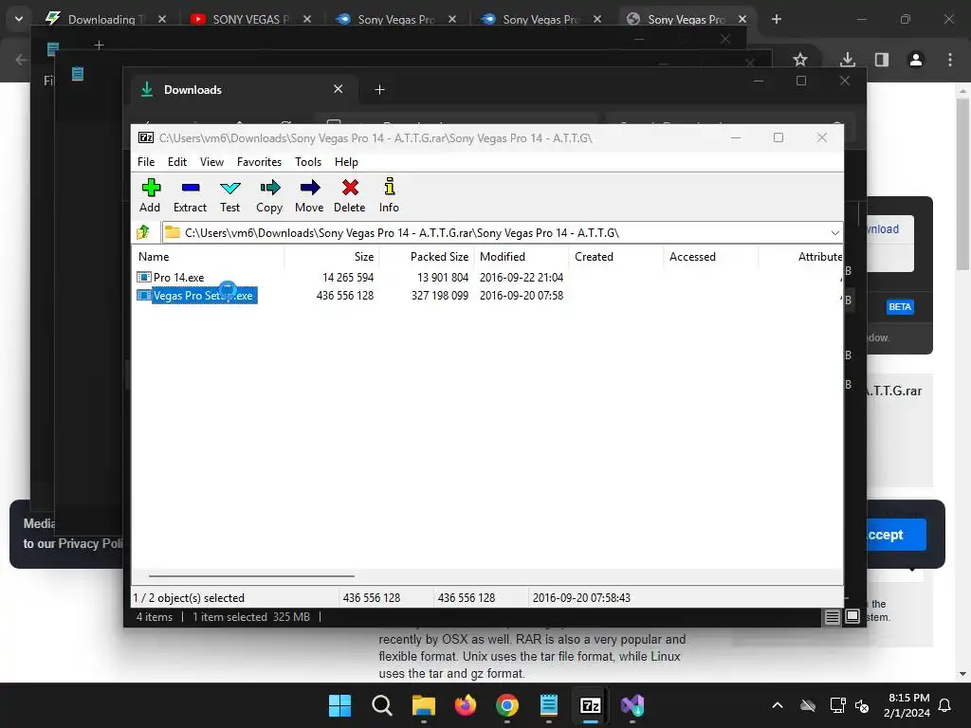Open Chrome three-dot menu
Image resolution: width=971 pixels, height=728 pixels.
click(x=950, y=60)
